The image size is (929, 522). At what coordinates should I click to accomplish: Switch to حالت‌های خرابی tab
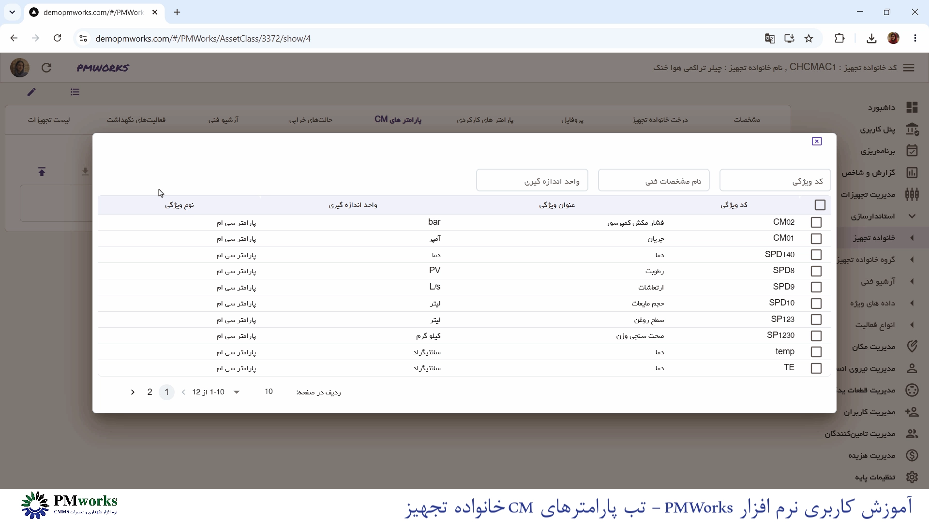click(x=311, y=119)
